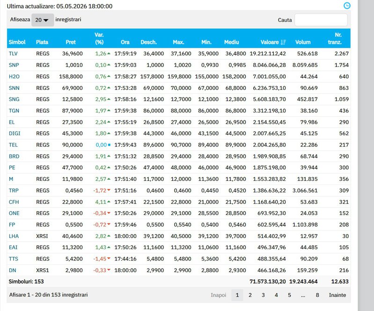Sort by Nr. tranz. column header
Screen dimensions: 374x311
335,38
